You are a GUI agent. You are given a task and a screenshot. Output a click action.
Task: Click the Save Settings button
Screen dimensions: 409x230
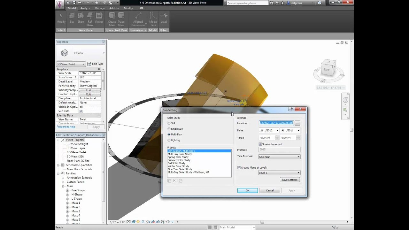pyautogui.click(x=289, y=180)
